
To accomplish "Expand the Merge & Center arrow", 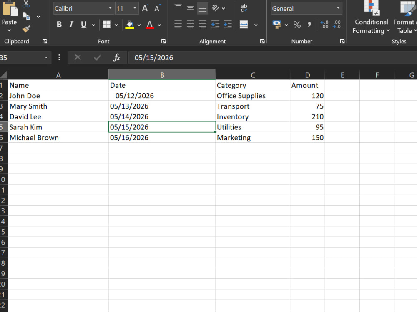I will coord(256,25).
